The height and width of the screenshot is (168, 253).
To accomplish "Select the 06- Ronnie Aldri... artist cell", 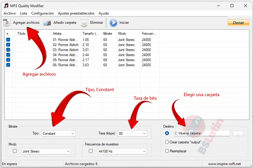I will [65, 65].
